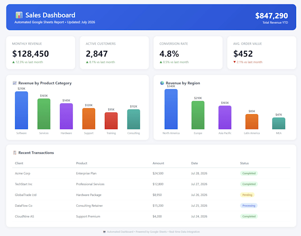Select the teal MEA region bar
This screenshot has height=236, width=301.
(279, 123)
